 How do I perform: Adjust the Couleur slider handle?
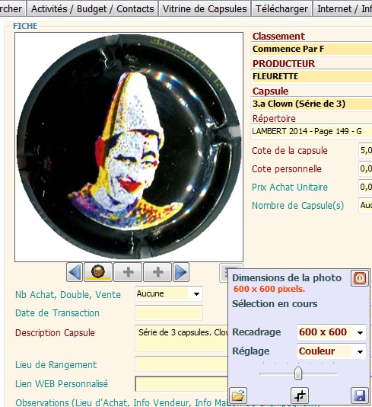(298, 373)
